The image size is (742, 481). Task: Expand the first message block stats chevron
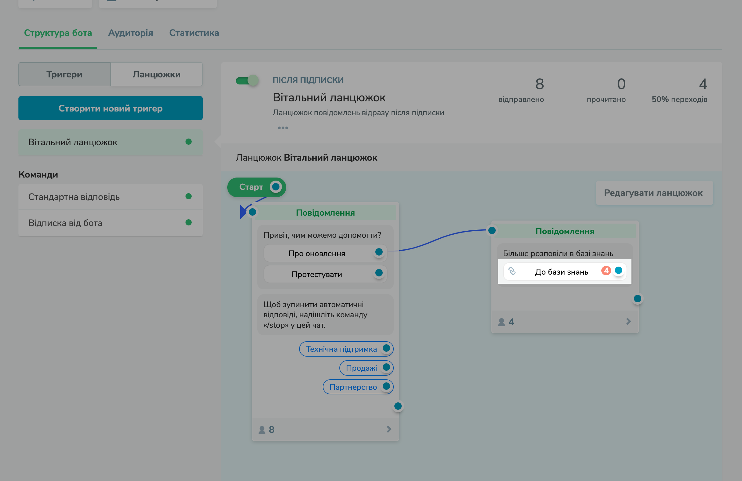(389, 429)
